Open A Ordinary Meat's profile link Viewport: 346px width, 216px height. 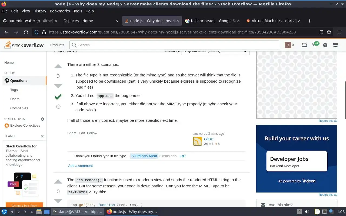click(144, 156)
